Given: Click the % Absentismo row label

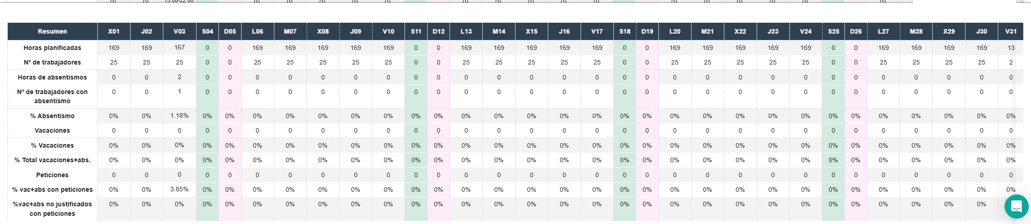Looking at the screenshot, I should tap(52, 116).
